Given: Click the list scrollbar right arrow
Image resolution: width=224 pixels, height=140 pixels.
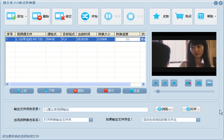Looking at the screenshot, I should click(x=143, y=84).
